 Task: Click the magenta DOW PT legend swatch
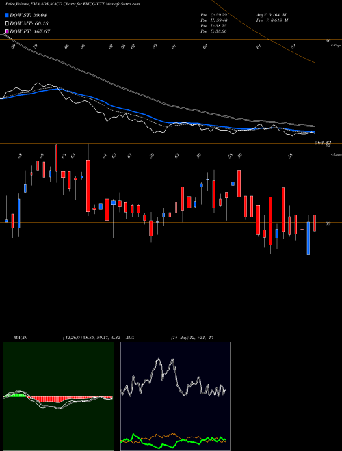click(x=7, y=31)
